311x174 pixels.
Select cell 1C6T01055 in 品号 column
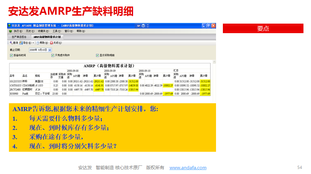15,85
